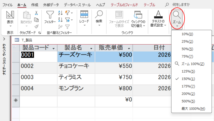Click the copy icon in clipboard group
The height and width of the screenshot is (121, 214).
tap(36, 20)
